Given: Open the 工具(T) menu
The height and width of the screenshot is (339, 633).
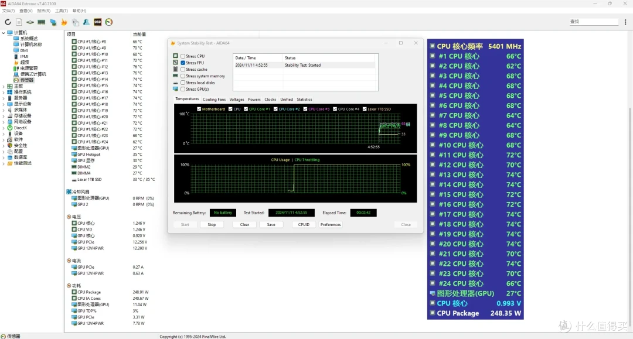Looking at the screenshot, I should click(62, 11).
